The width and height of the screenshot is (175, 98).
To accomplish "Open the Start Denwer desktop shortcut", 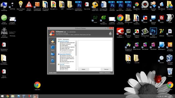I will [145, 45].
